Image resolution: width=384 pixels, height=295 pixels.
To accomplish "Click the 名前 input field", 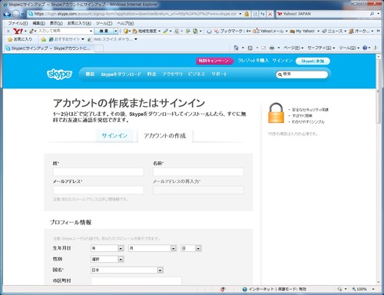I will pyautogui.click(x=198, y=172).
